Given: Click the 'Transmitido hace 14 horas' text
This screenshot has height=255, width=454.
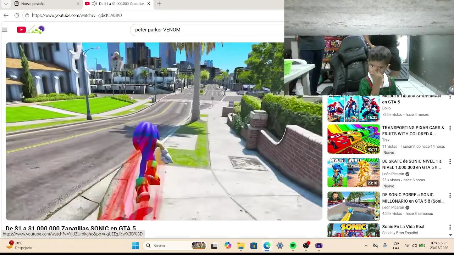Looking at the screenshot, I should coord(423,146).
